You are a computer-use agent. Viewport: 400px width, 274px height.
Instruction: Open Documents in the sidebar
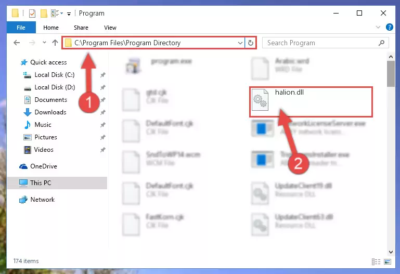(51, 100)
